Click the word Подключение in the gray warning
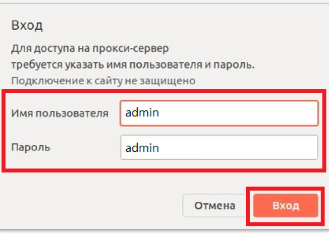Viewport: 329px width, 235px height. tap(41, 81)
